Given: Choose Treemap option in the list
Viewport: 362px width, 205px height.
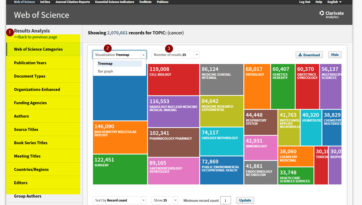Looking at the screenshot, I should point(105,63).
